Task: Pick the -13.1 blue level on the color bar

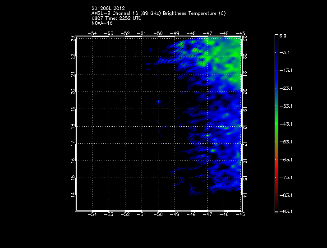Action: tap(276, 70)
